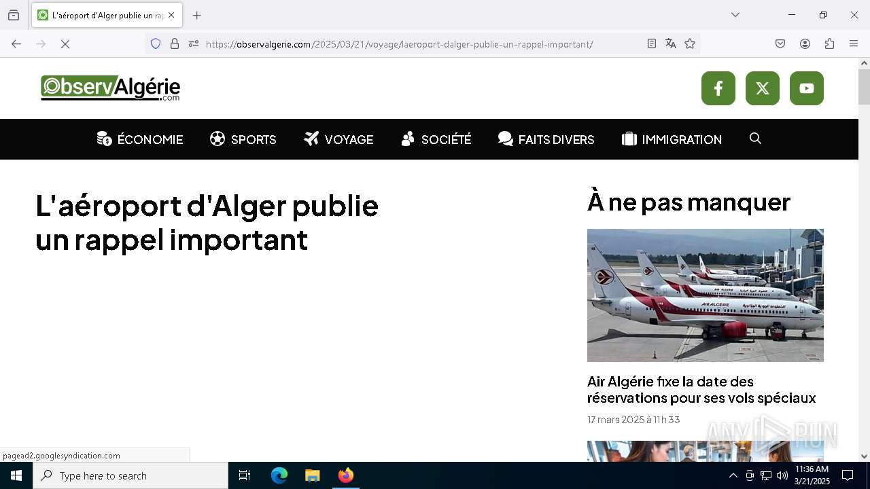The width and height of the screenshot is (870, 489).
Task: Open the Immigration section
Action: point(672,139)
